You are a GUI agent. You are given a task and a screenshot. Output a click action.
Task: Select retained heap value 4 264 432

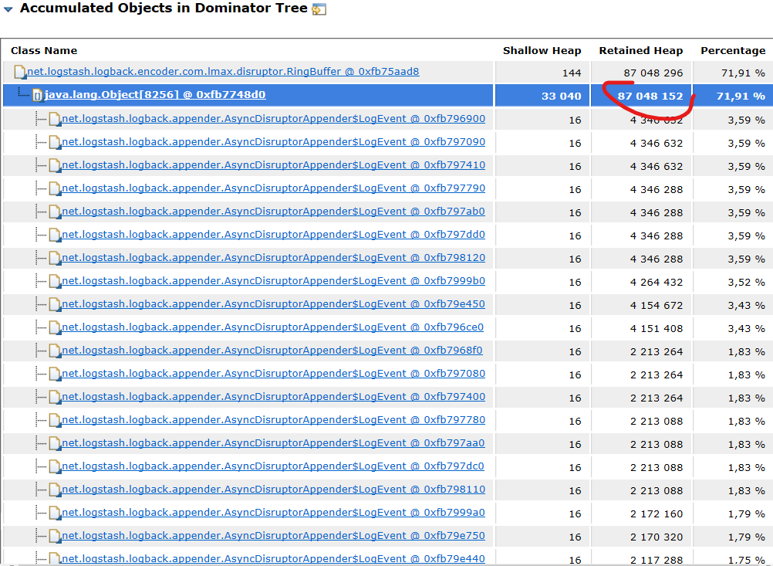[657, 283]
